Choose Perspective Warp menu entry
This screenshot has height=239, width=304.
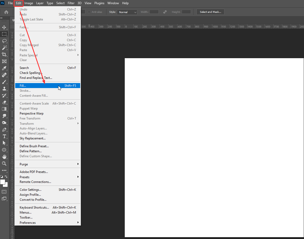point(48,113)
